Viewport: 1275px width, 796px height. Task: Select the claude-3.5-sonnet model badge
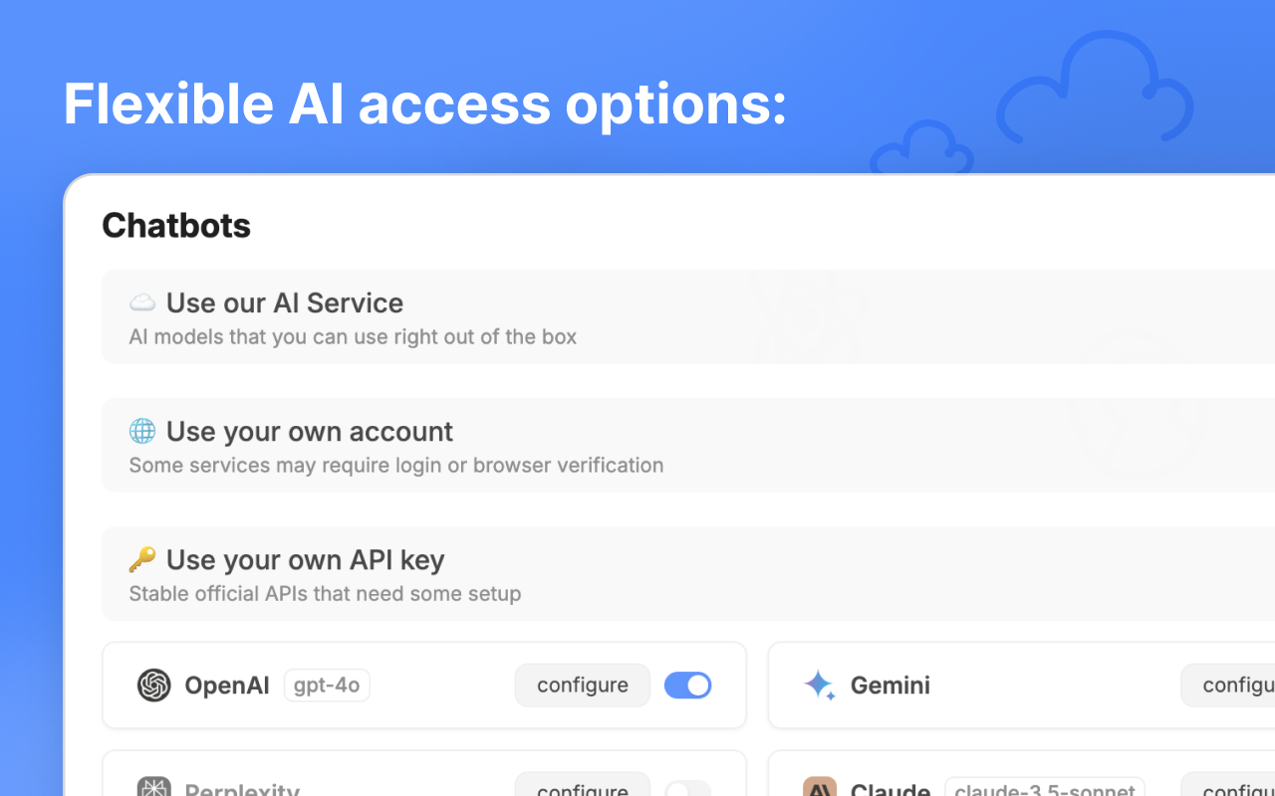point(1044,790)
